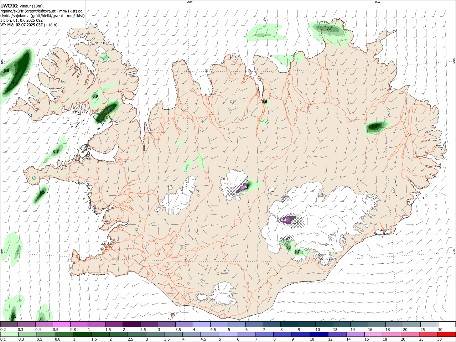Screen dimensions: 456x342
Task: Pick the 10 deep blue swatch, bottom legend row
Action: [319, 335]
